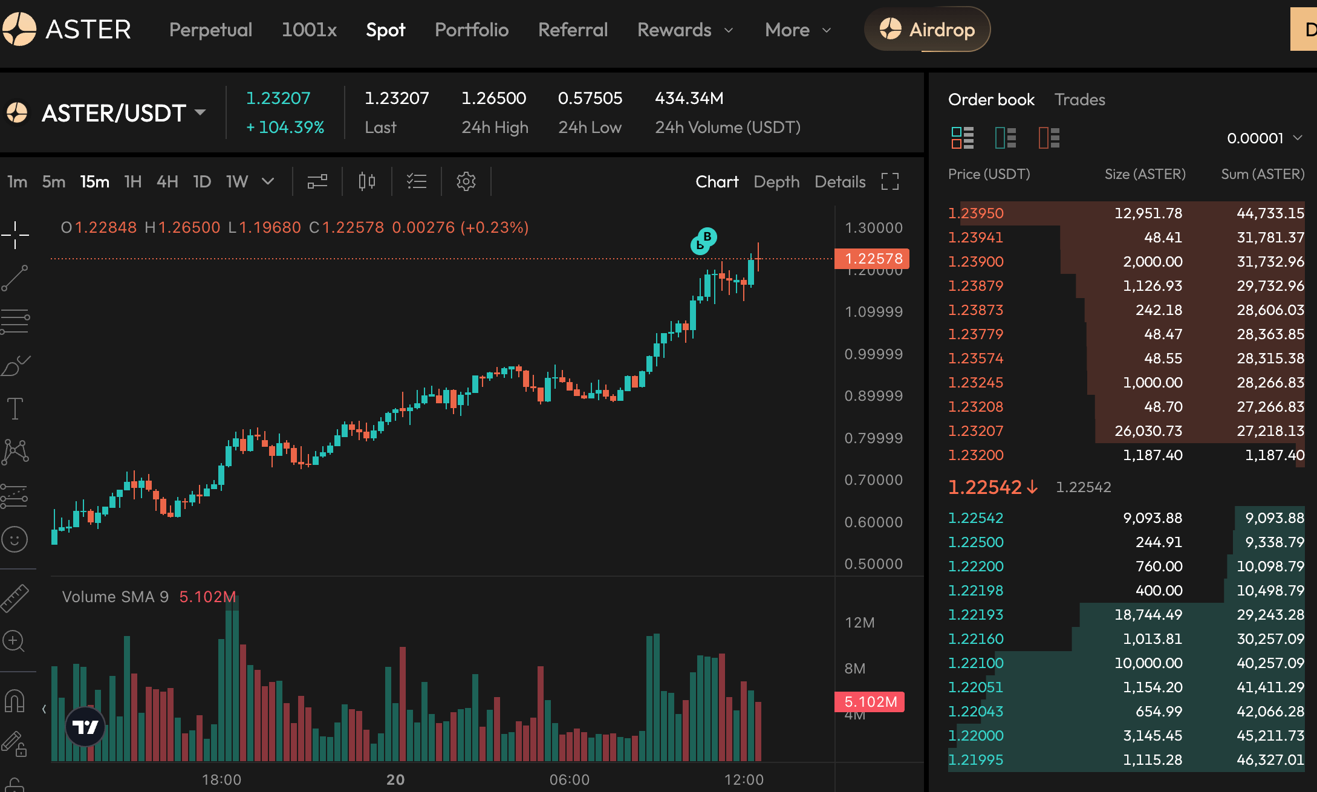The width and height of the screenshot is (1317, 792).
Task: Open the 1001x trading page
Action: [x=309, y=30]
